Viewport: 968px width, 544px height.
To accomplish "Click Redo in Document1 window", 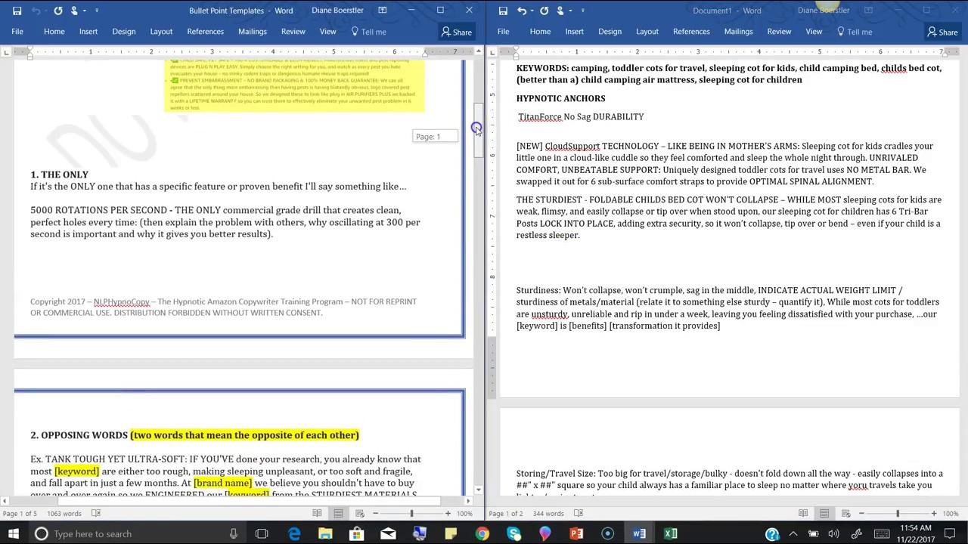I will (544, 11).
